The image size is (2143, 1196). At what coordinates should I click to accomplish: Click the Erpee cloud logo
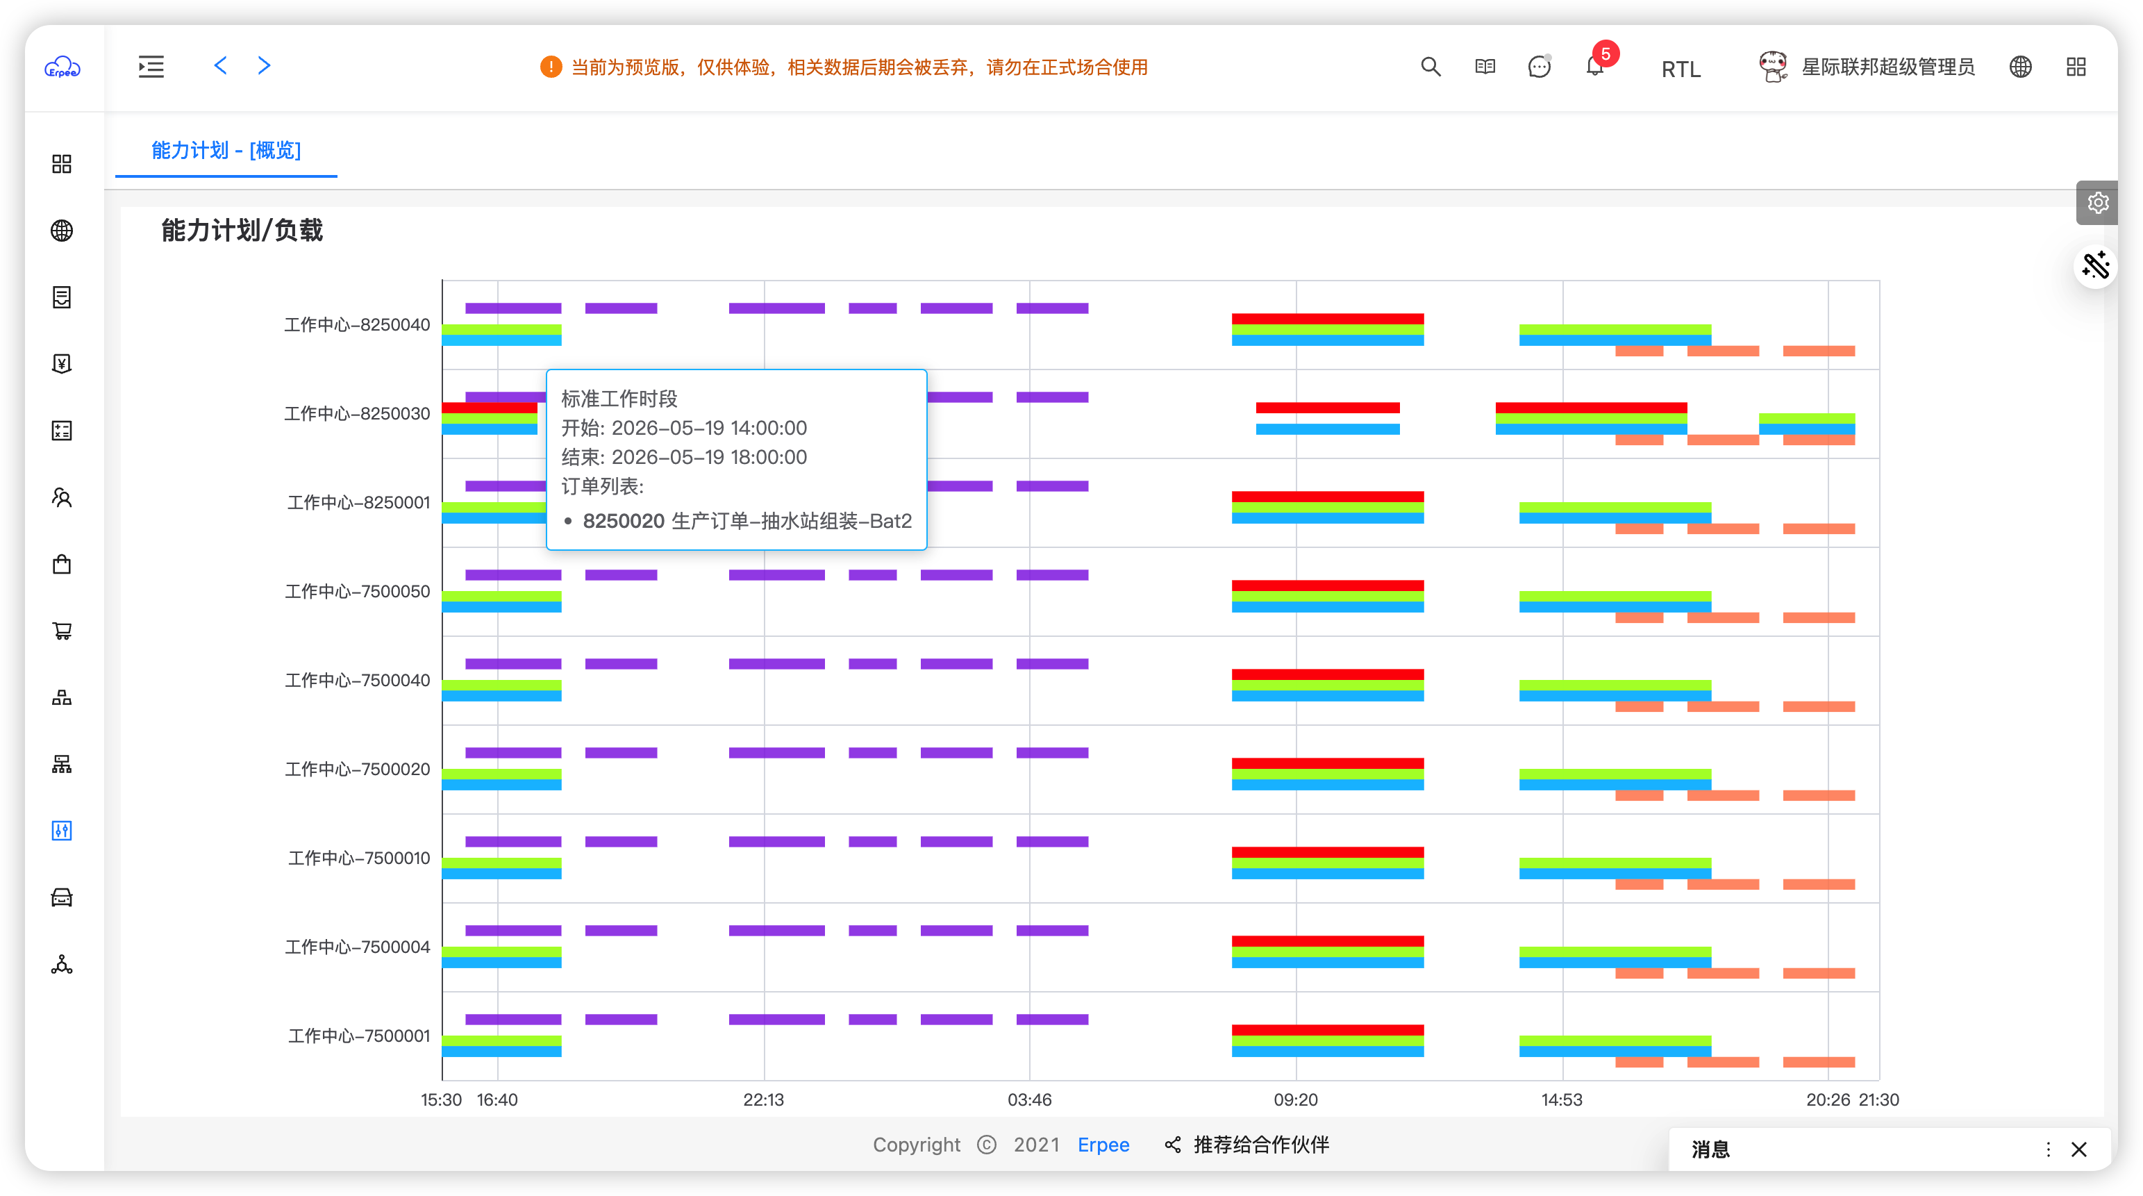(x=62, y=67)
